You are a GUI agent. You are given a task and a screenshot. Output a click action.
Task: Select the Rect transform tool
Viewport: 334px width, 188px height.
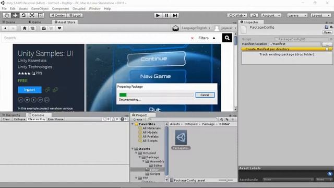click(x=40, y=15)
